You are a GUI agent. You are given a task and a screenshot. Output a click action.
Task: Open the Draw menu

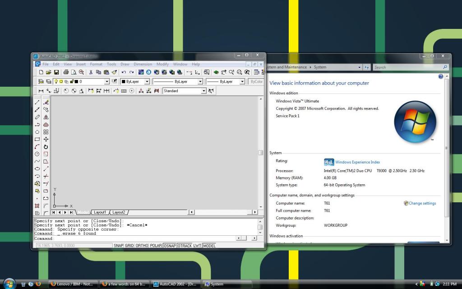125,64
